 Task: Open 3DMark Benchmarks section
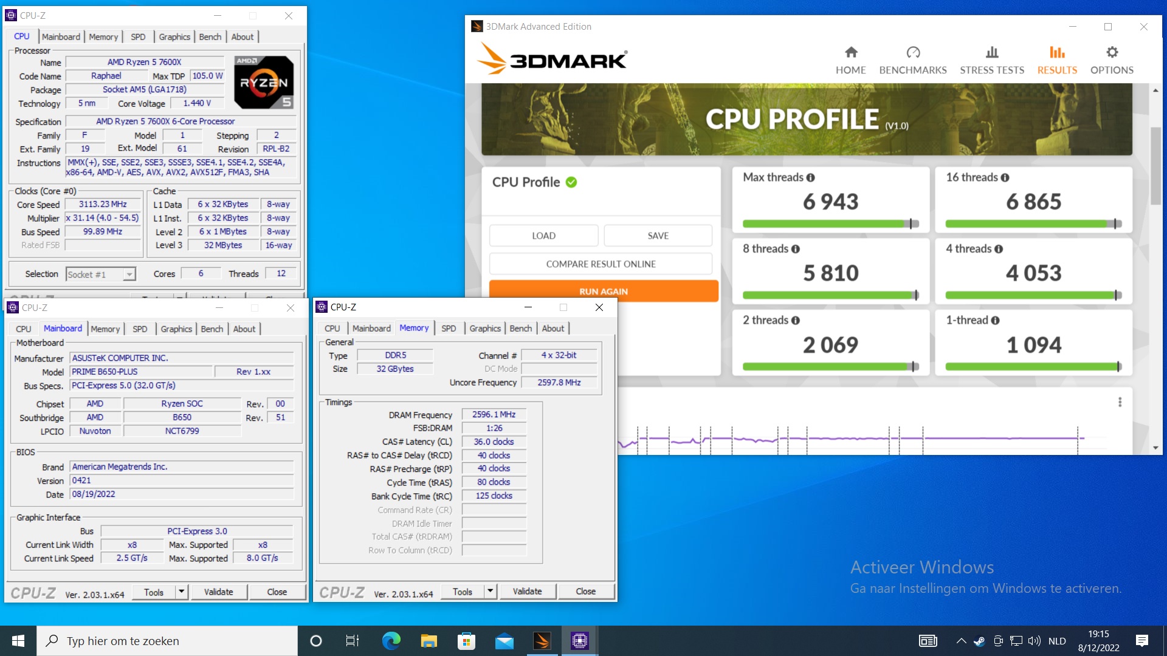[x=913, y=60]
